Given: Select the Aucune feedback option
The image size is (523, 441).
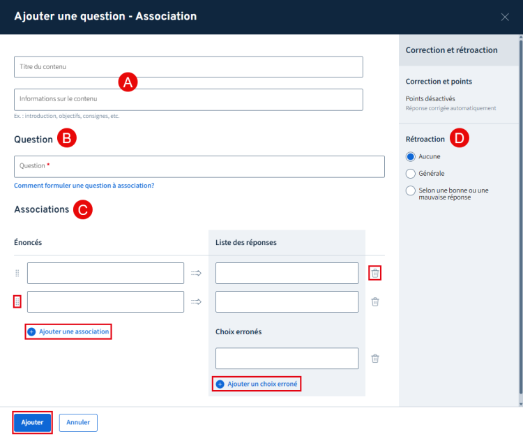Looking at the screenshot, I should (411, 156).
